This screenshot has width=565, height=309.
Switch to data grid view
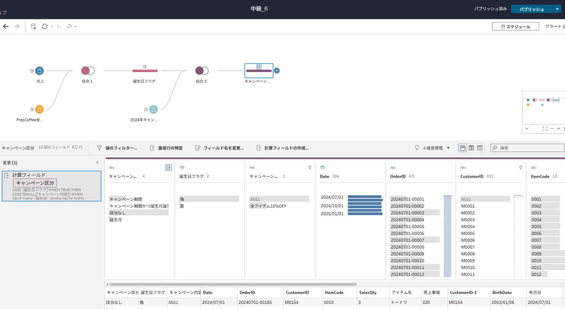(471, 148)
